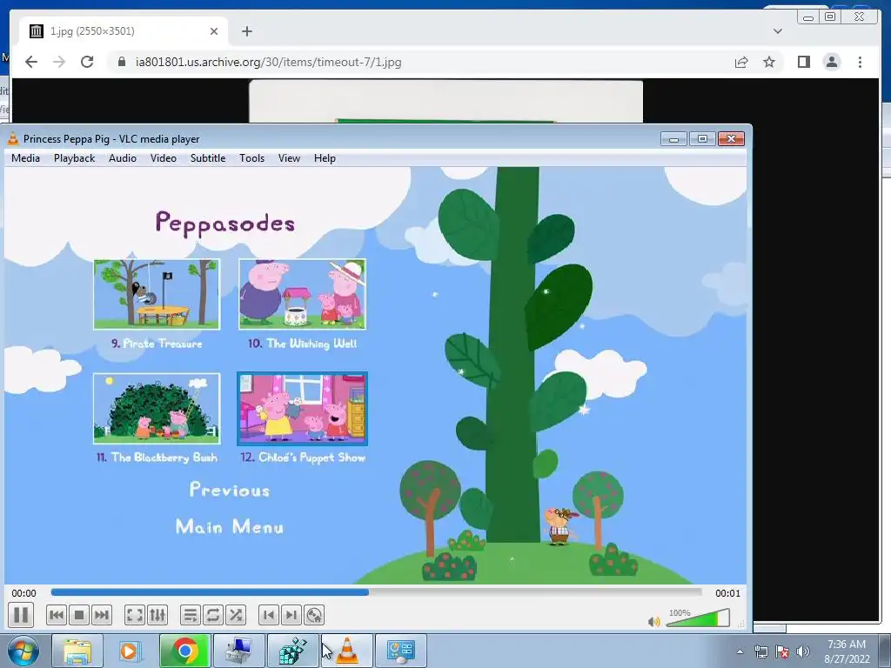The width and height of the screenshot is (891, 668).
Task: Bookmark this page with the star
Action: [x=769, y=62]
